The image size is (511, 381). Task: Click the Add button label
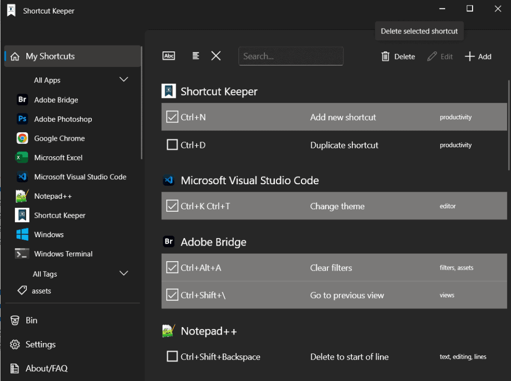coord(485,56)
